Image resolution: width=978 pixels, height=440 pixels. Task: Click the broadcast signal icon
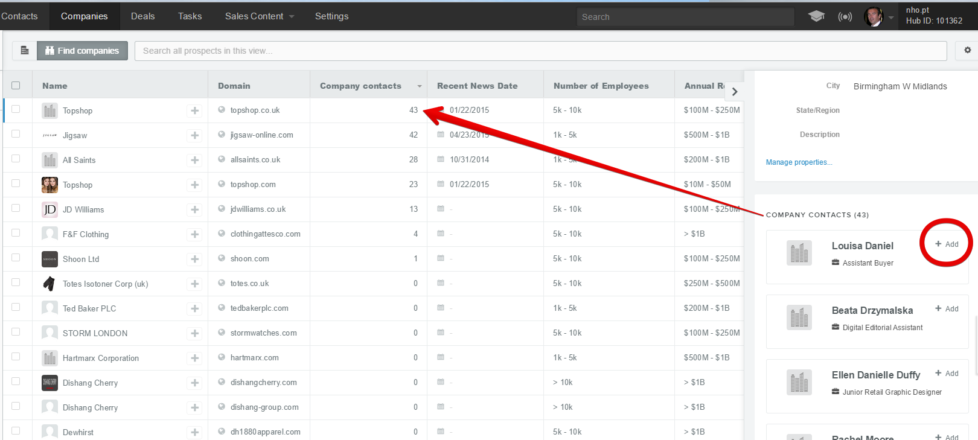[x=845, y=16]
